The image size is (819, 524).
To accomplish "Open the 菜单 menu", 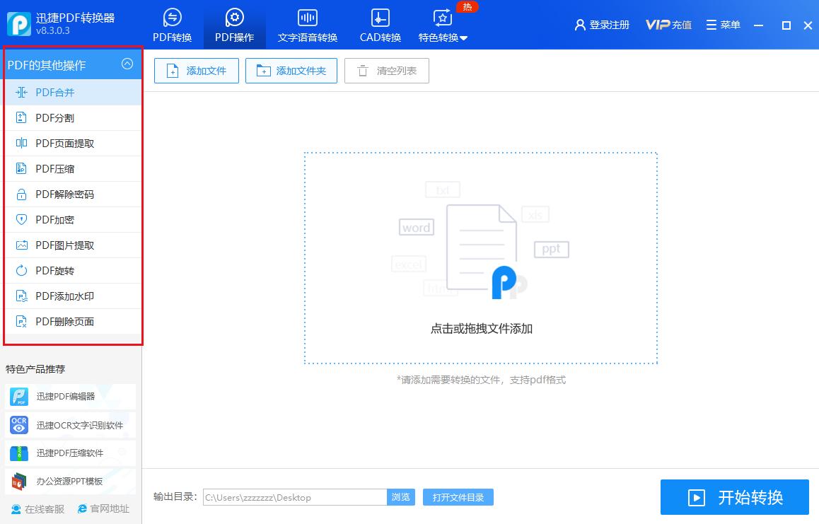I will pos(723,23).
